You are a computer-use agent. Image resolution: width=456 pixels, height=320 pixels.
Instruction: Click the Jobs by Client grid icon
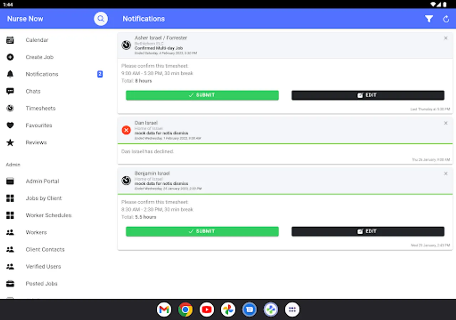[10, 198]
